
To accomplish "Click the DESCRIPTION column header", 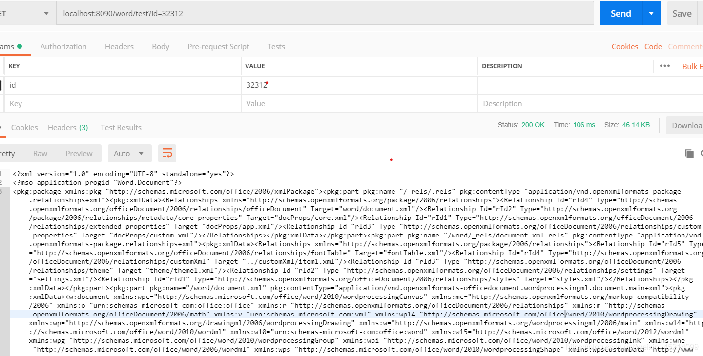I will pos(502,66).
